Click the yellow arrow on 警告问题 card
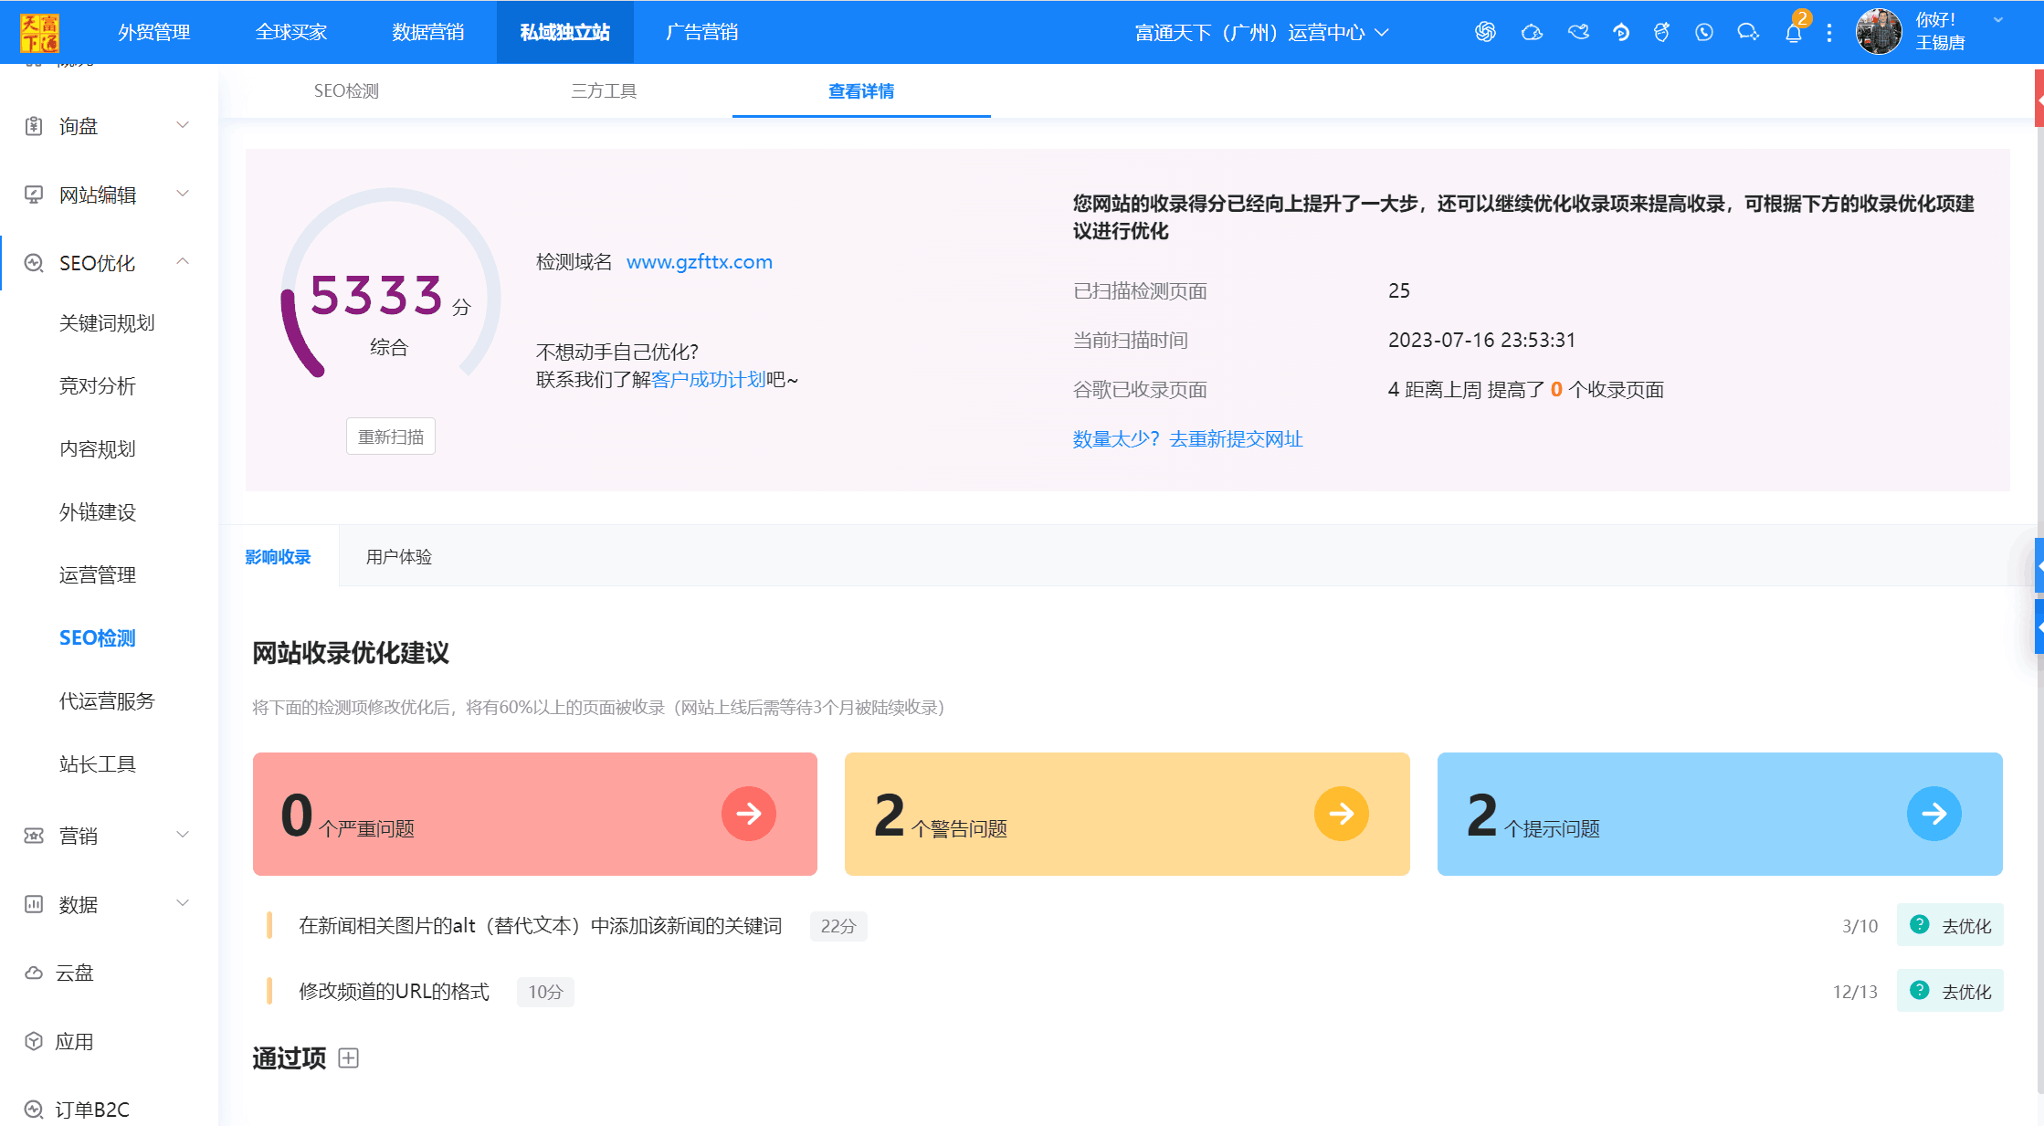 coord(1342,814)
